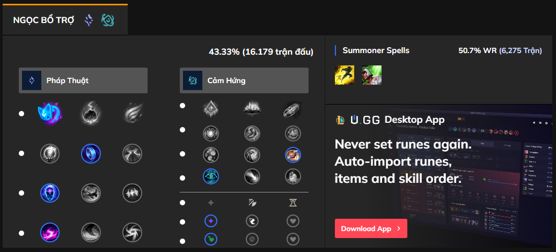This screenshot has height=252, width=556.
Task: Click the Pháp Thuật rune tree header
Action: coord(83,80)
